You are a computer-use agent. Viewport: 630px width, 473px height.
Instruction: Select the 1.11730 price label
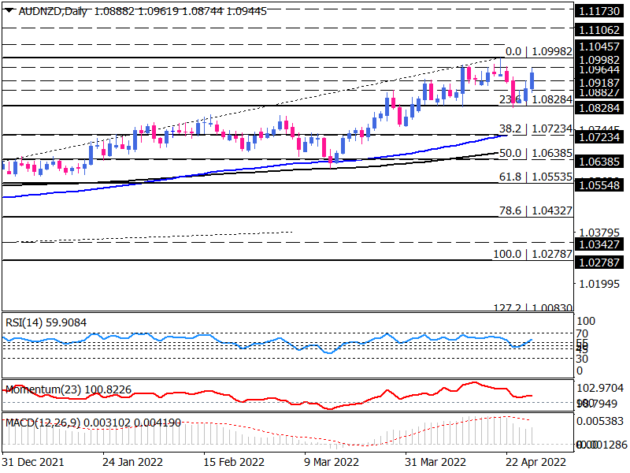click(x=599, y=11)
